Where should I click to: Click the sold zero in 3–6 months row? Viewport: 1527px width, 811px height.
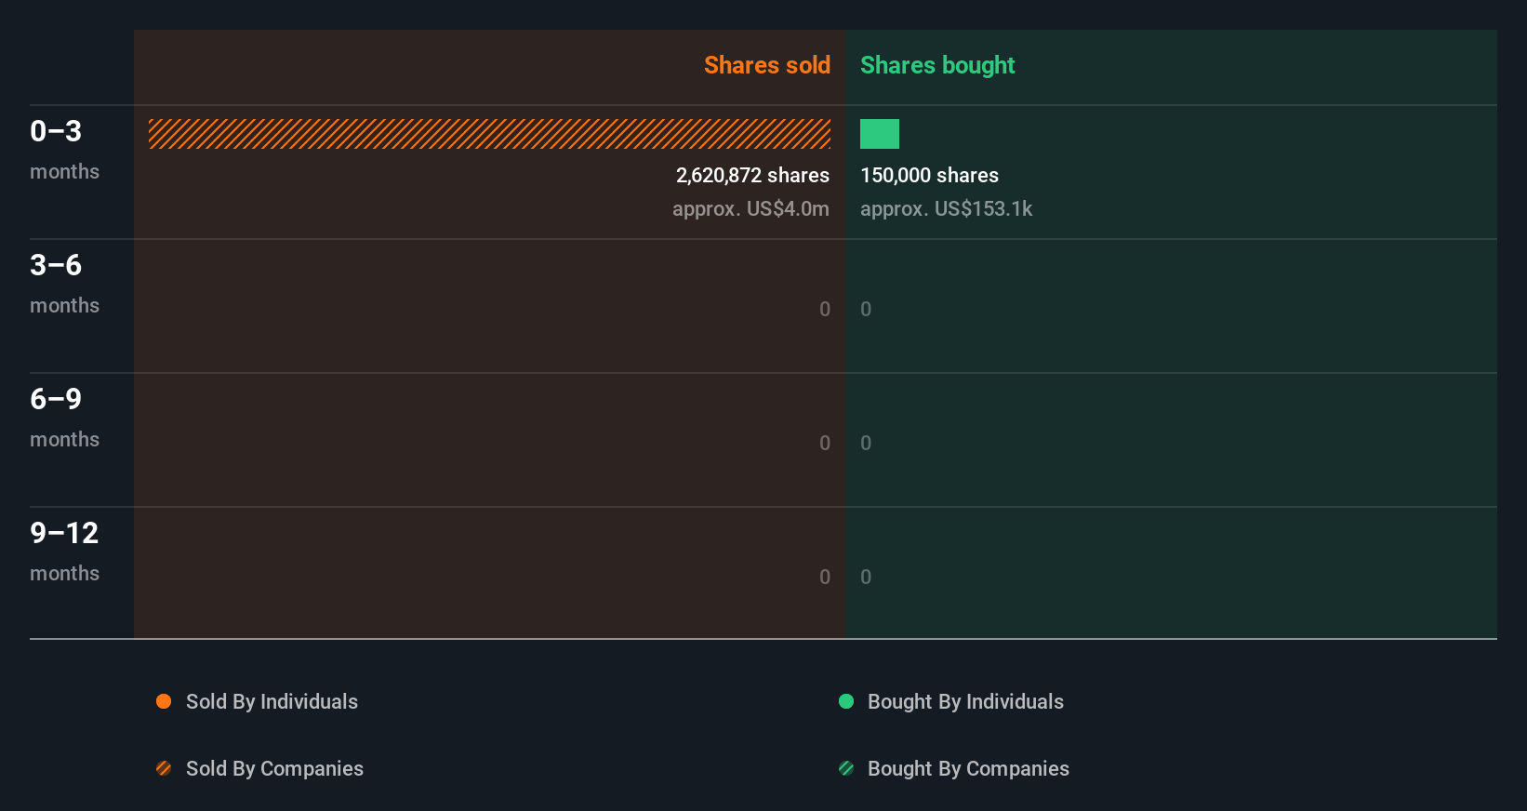825,309
